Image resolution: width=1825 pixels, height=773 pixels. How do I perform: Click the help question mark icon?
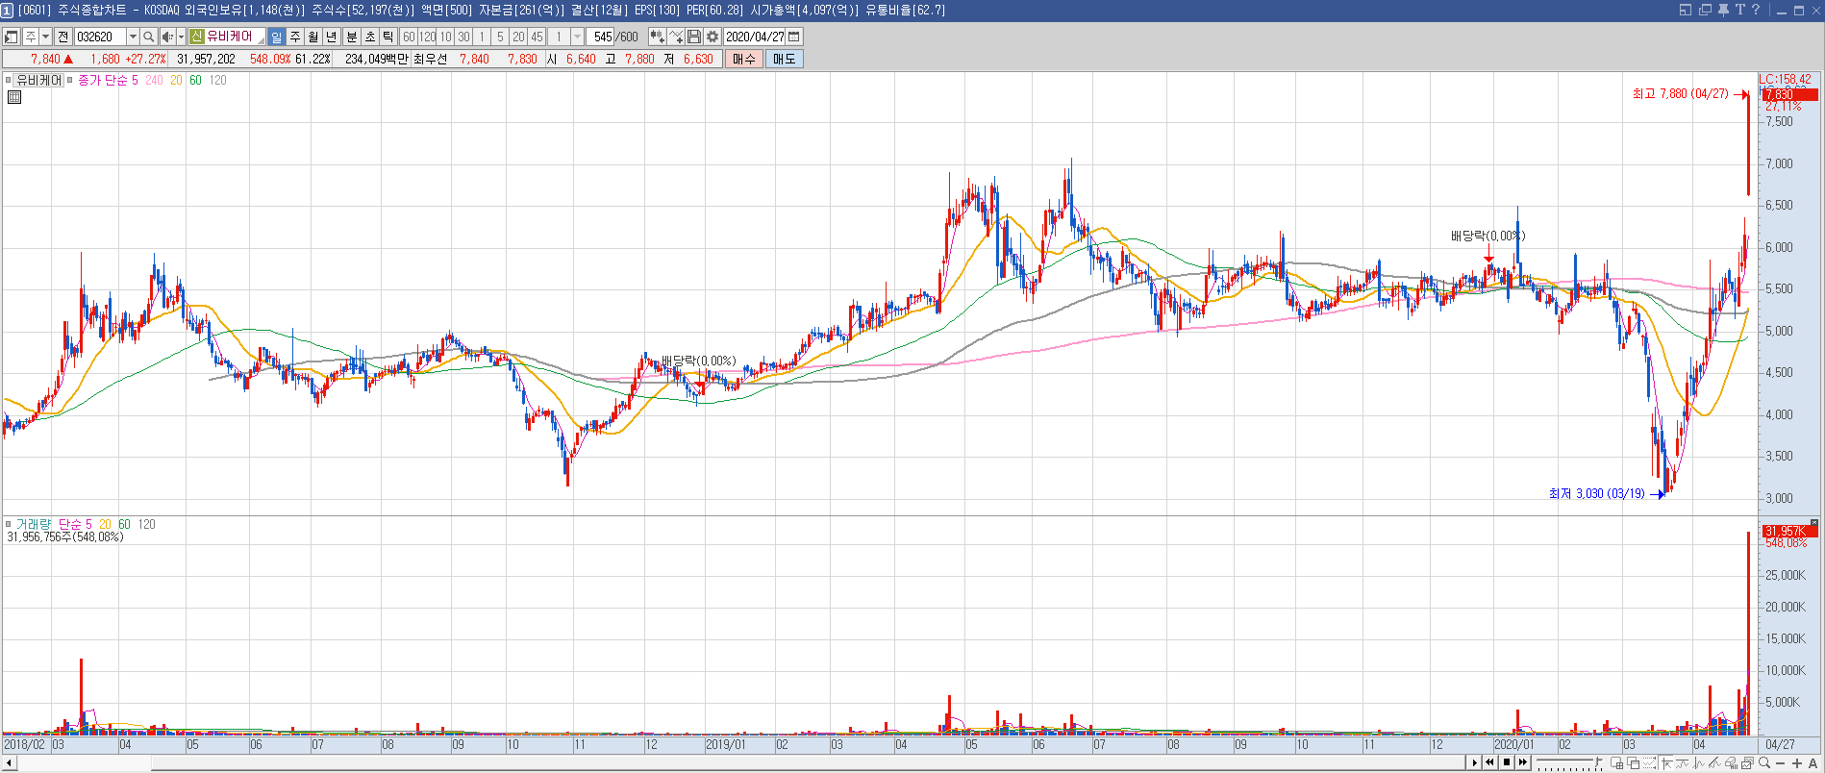pos(1756,10)
